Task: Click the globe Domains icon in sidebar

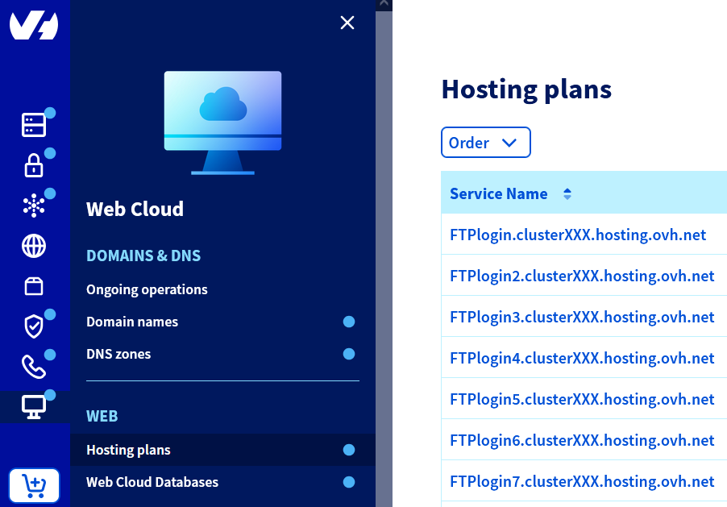Action: tap(33, 246)
